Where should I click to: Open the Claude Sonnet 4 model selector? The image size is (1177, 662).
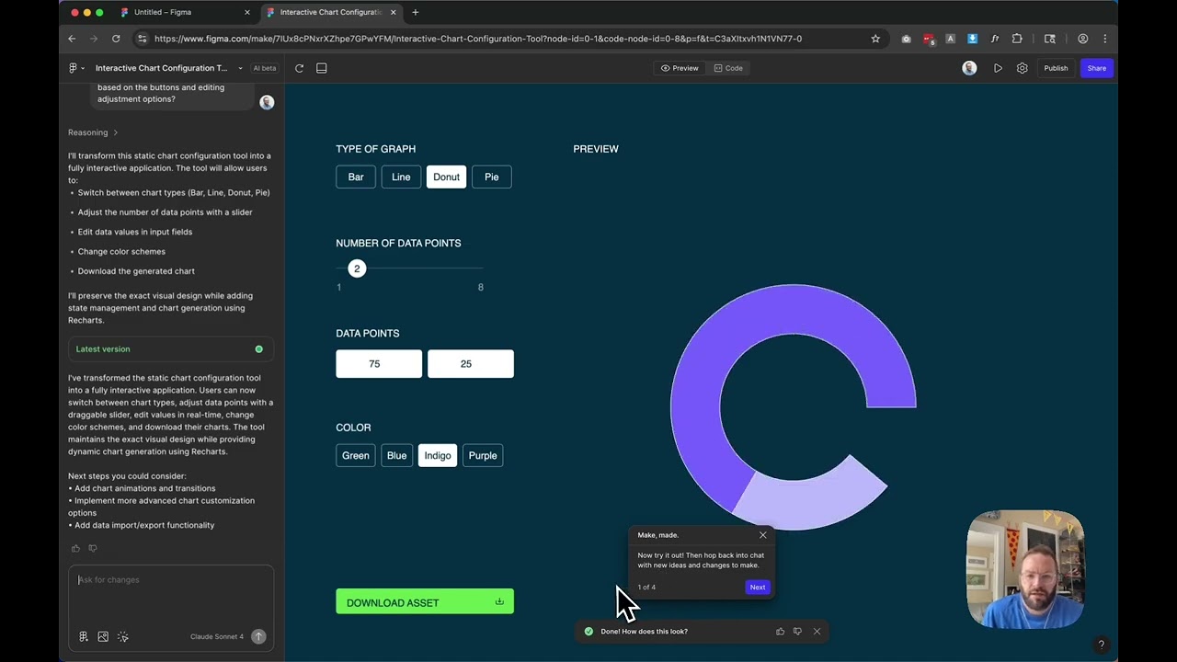pos(217,636)
